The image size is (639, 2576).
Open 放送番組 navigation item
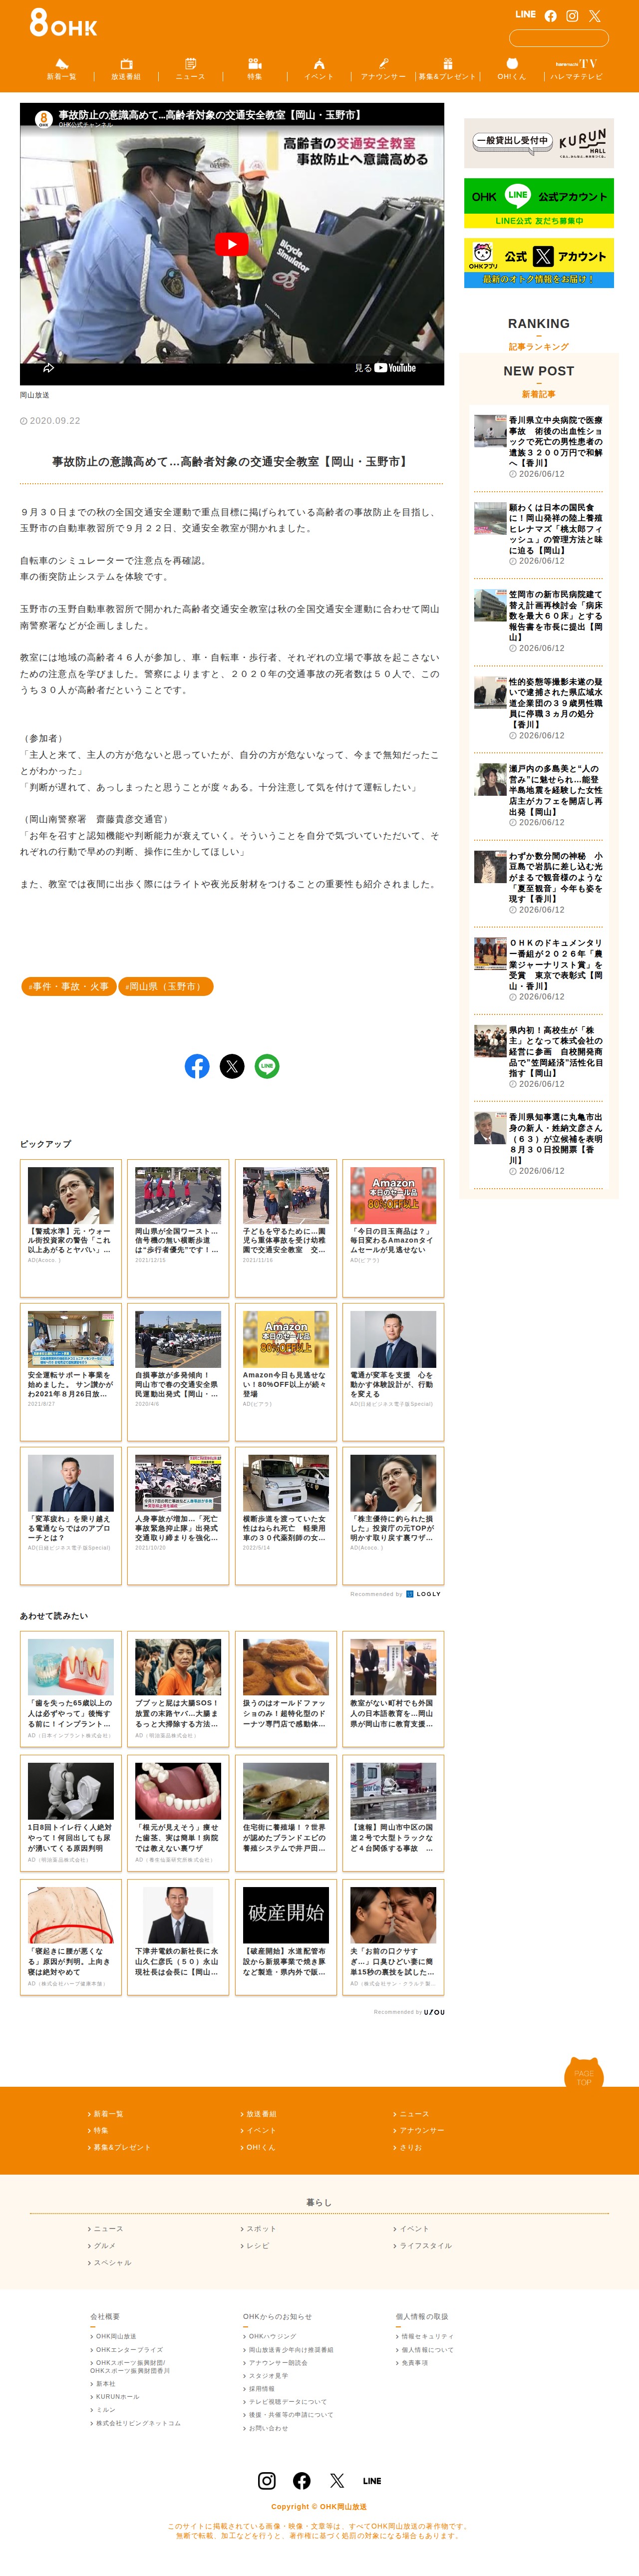tap(126, 69)
